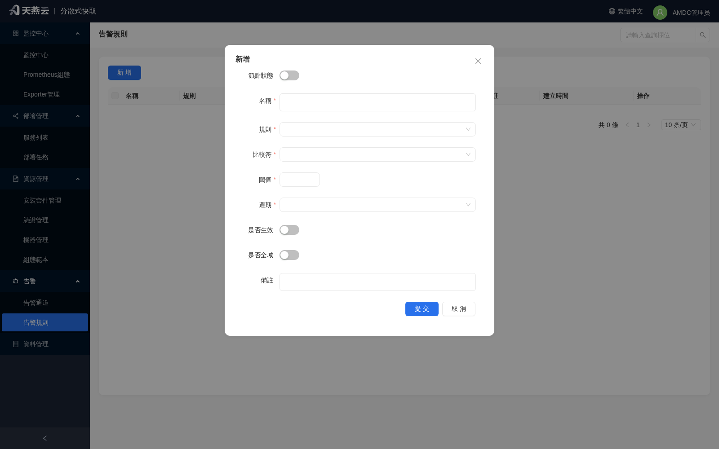This screenshot has height=449, width=719.
Task: Open 資料管理 menu item
Action: click(45, 344)
